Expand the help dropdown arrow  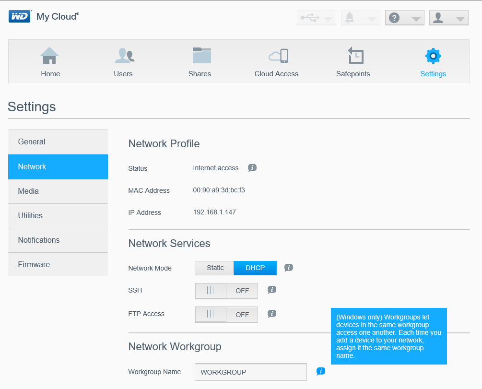tap(416, 19)
